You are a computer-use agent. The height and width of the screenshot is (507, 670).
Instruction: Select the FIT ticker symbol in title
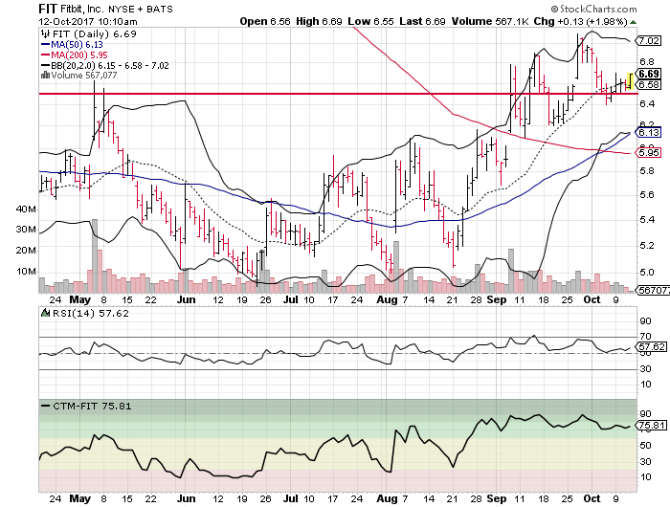click(48, 9)
